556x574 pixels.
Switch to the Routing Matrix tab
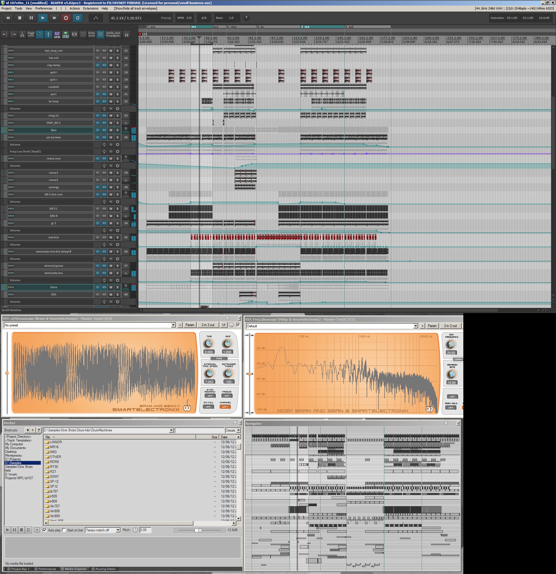pos(105,569)
